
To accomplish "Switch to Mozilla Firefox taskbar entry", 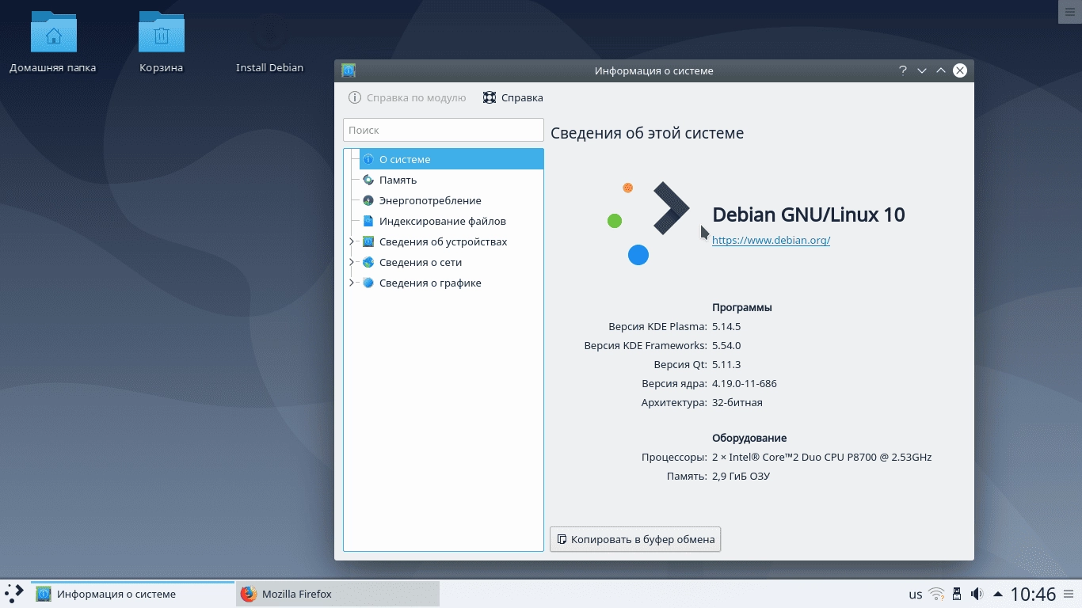I will point(337,594).
